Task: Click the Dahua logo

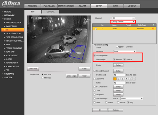Action: (11, 4)
